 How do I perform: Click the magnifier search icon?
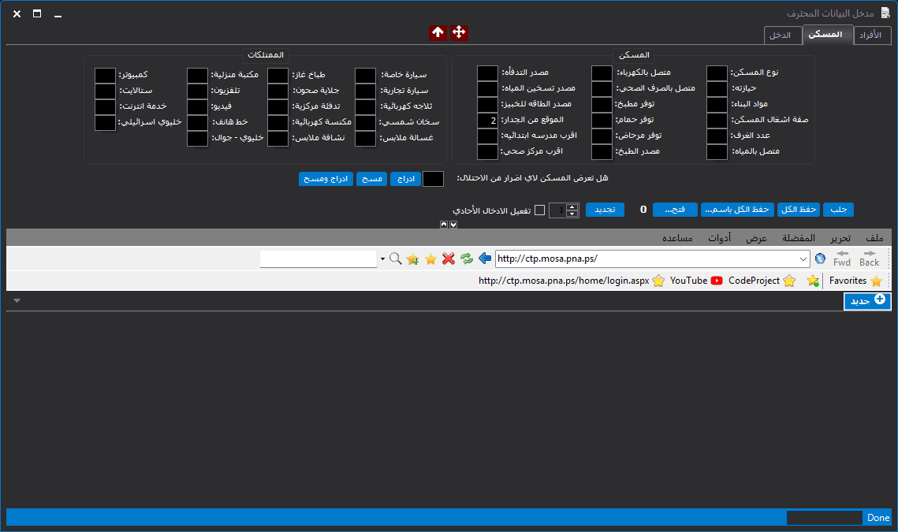point(395,259)
